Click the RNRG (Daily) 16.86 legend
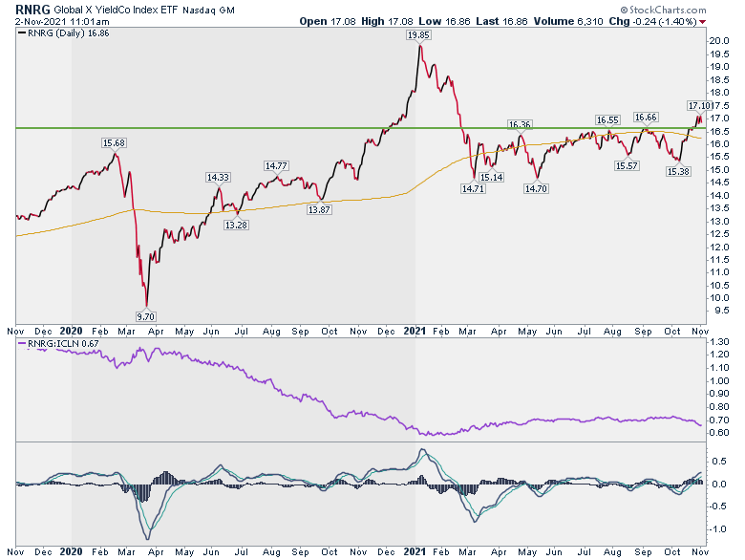Screen dimensions: 745x560 tap(64, 32)
